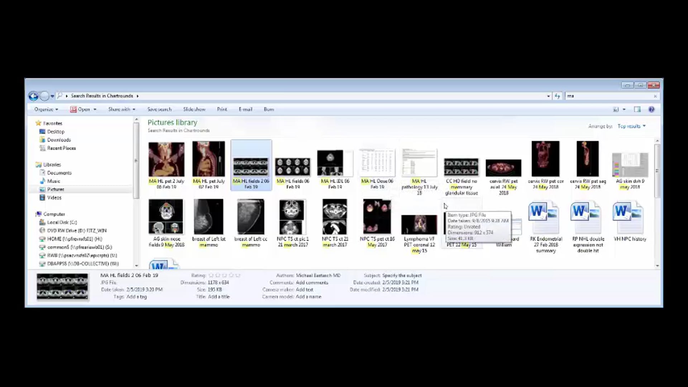Open Downloads in the Favorites list
The width and height of the screenshot is (688, 387).
(59, 140)
